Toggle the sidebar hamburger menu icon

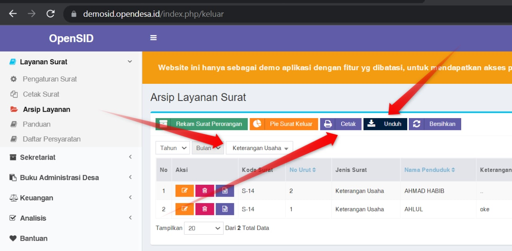[153, 37]
